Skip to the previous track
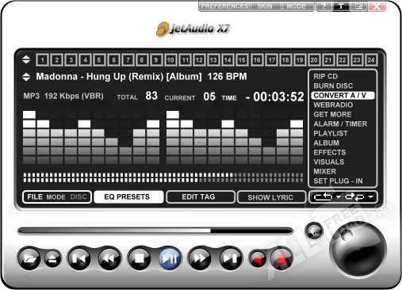Image resolution: width=402 pixels, height=290 pixels. pos(79,258)
